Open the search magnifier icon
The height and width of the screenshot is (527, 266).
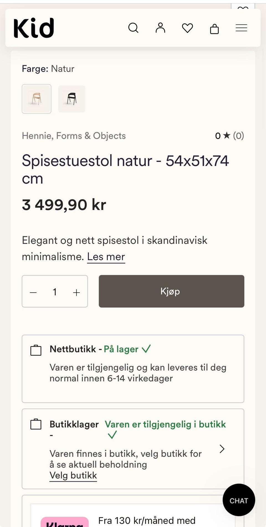133,28
